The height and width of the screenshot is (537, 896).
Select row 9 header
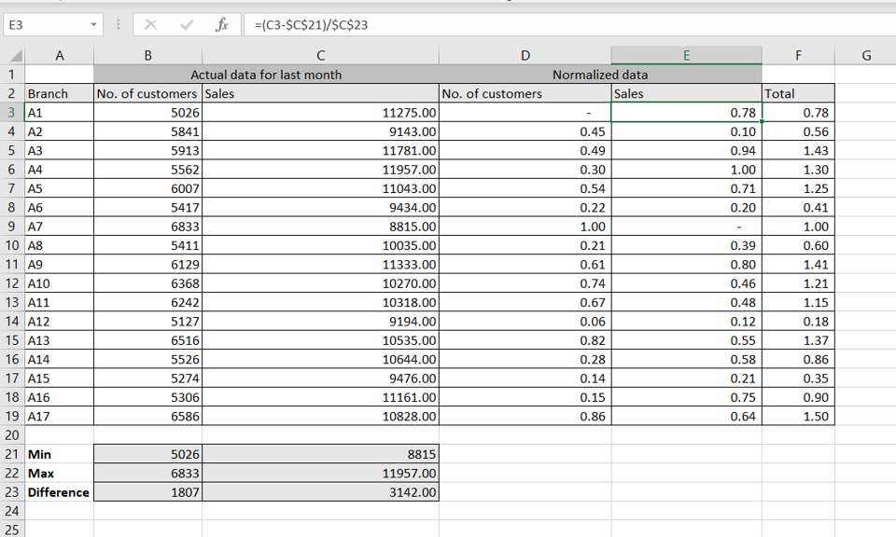click(12, 227)
